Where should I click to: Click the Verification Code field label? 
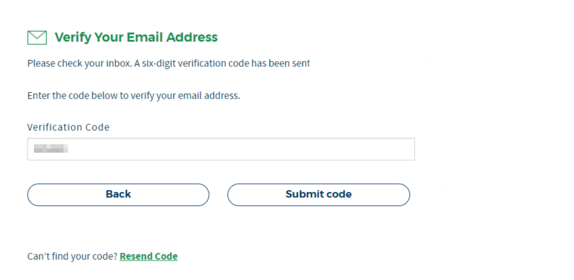[68, 128]
